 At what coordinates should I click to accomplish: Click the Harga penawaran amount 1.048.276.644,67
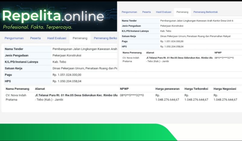tap(167, 100)
